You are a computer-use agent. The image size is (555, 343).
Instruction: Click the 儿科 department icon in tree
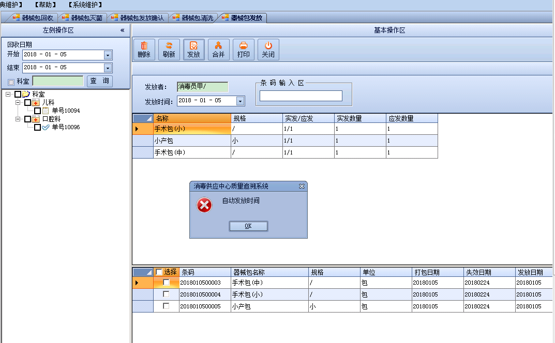[x=36, y=102]
